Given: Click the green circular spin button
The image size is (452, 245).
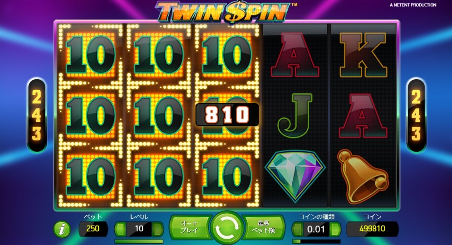Looking at the screenshot, I should (227, 227).
